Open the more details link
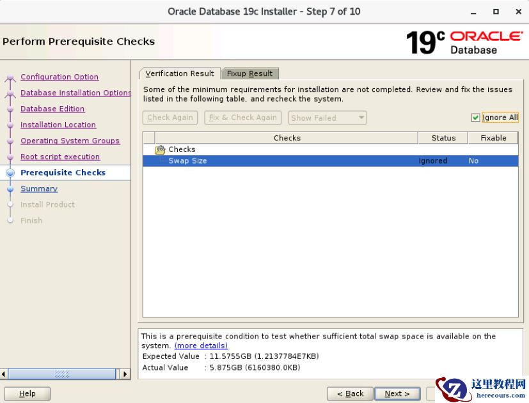 (201, 346)
